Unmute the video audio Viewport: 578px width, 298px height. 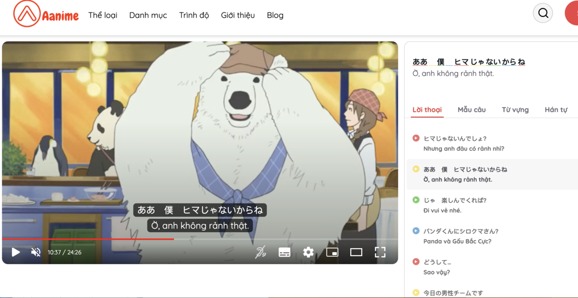pyautogui.click(x=35, y=252)
